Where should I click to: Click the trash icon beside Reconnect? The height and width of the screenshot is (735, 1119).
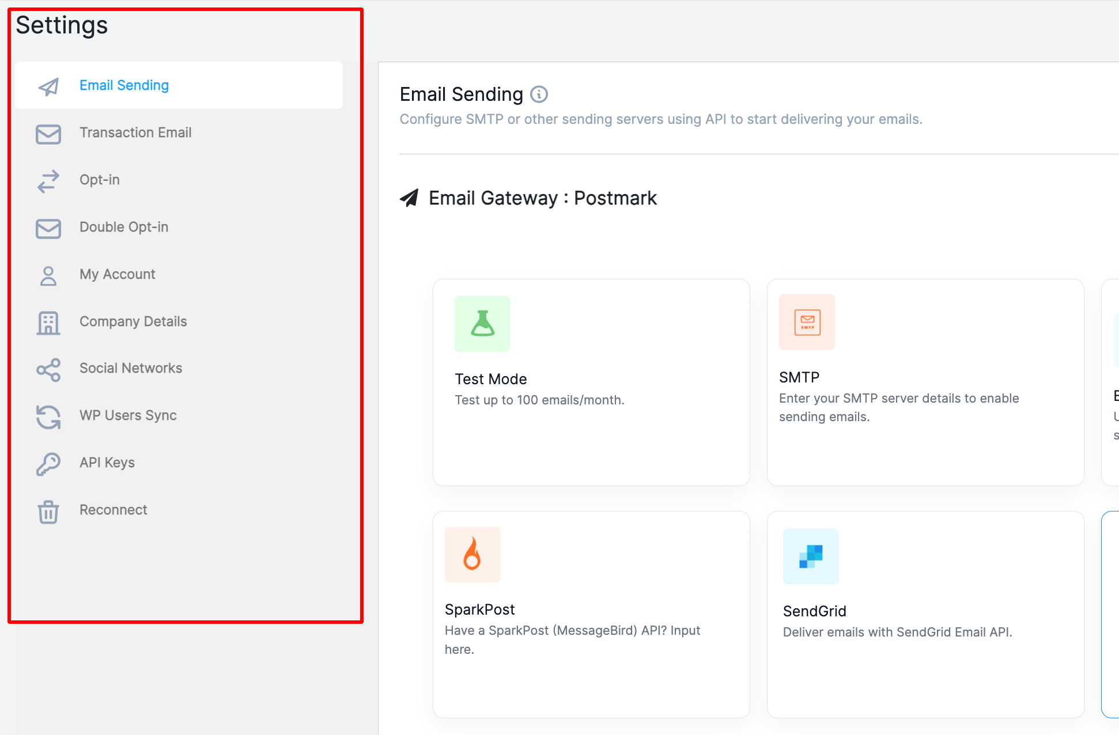coord(48,511)
